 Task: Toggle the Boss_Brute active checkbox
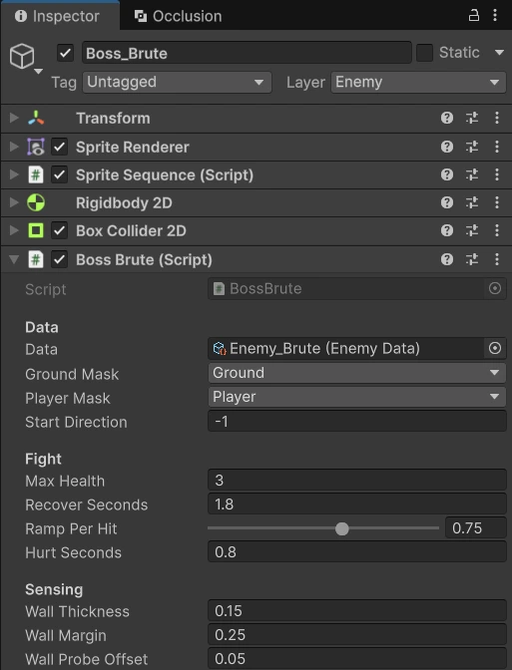tap(65, 53)
